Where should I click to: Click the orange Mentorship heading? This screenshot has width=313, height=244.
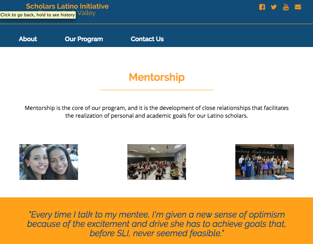tap(156, 77)
